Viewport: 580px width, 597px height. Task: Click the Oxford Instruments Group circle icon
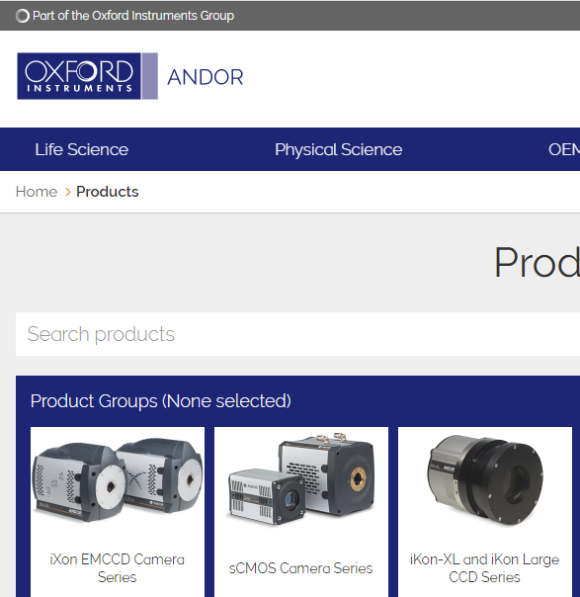coord(23,16)
